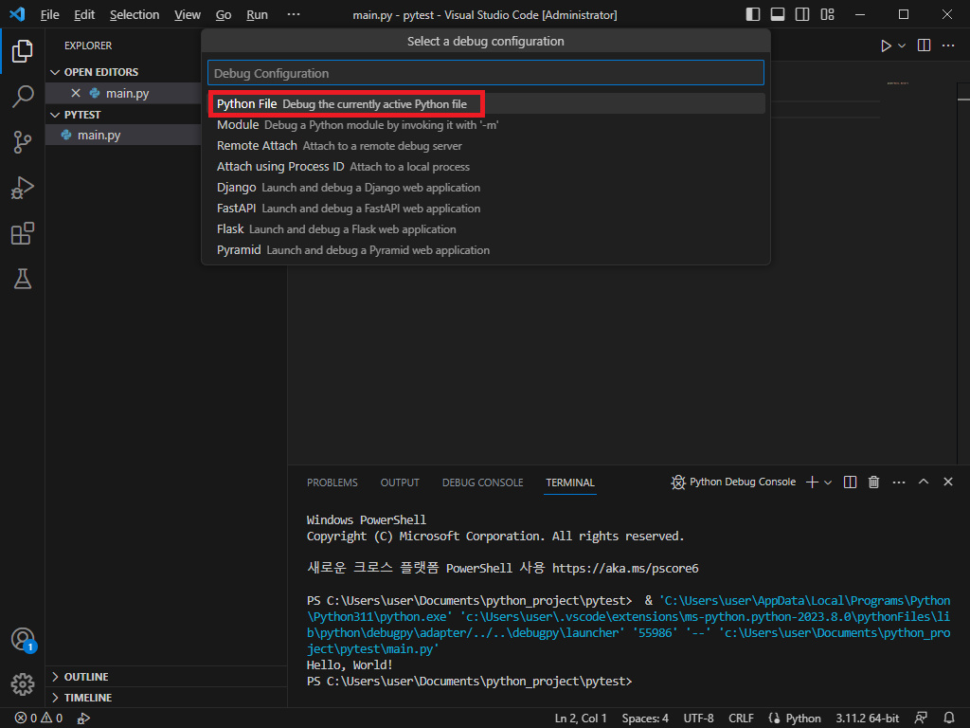Expand the OUTLINE section
This screenshot has height=728, width=970.
pos(86,677)
